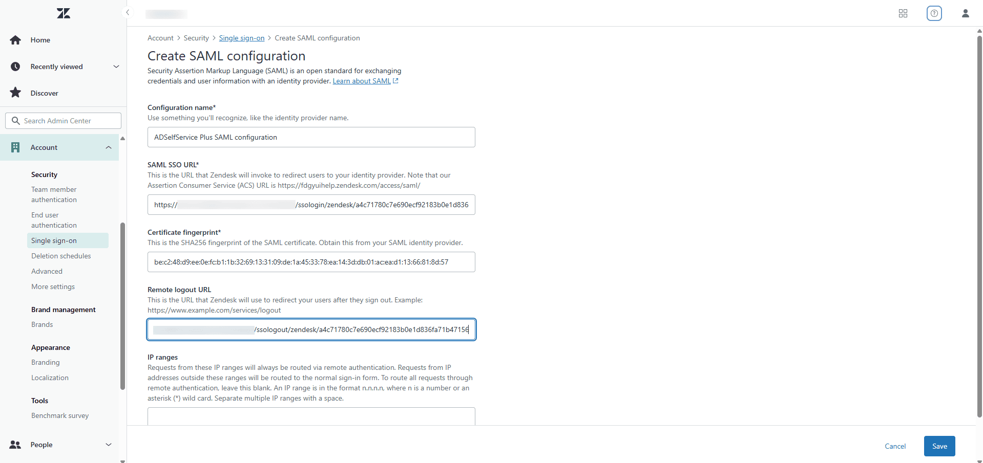Open Team member authentication settings
This screenshot has width=983, height=463.
coord(54,194)
